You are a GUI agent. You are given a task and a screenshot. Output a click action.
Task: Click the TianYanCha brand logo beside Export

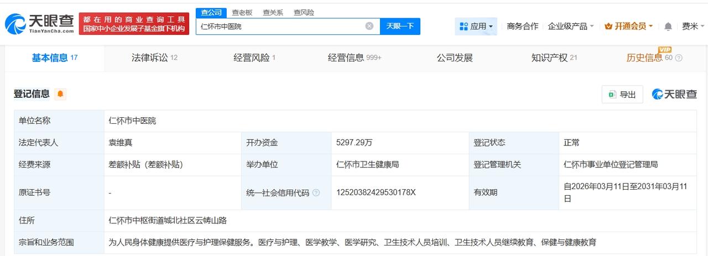[x=674, y=94]
